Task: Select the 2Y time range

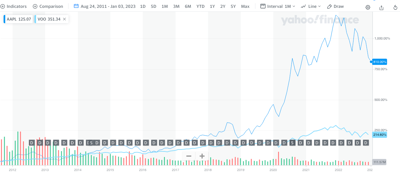Action: [x=223, y=6]
